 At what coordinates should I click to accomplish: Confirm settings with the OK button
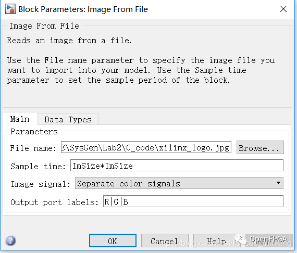tap(113, 241)
